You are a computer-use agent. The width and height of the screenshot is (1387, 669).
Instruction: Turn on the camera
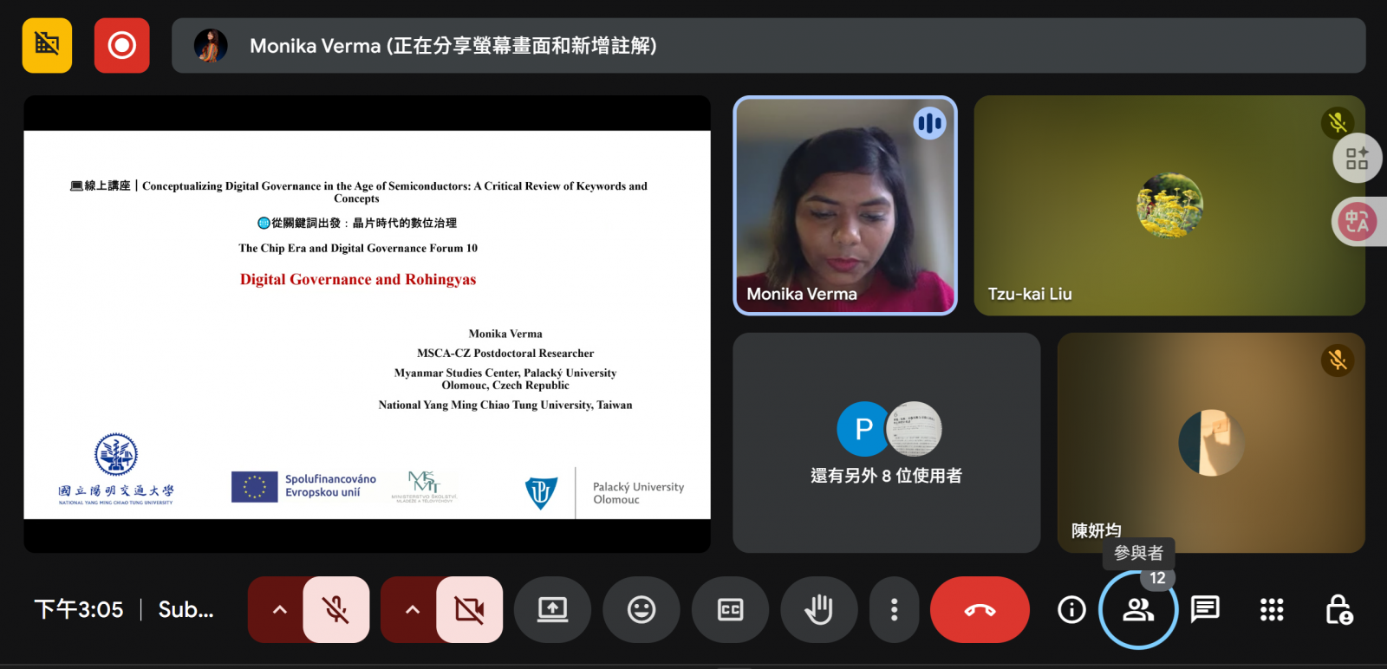(469, 610)
